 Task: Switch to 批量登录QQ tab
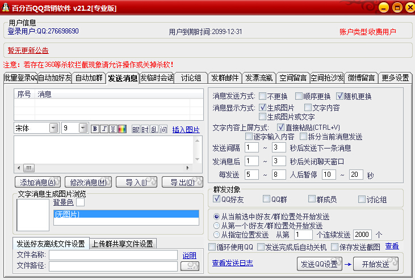(x=20, y=78)
